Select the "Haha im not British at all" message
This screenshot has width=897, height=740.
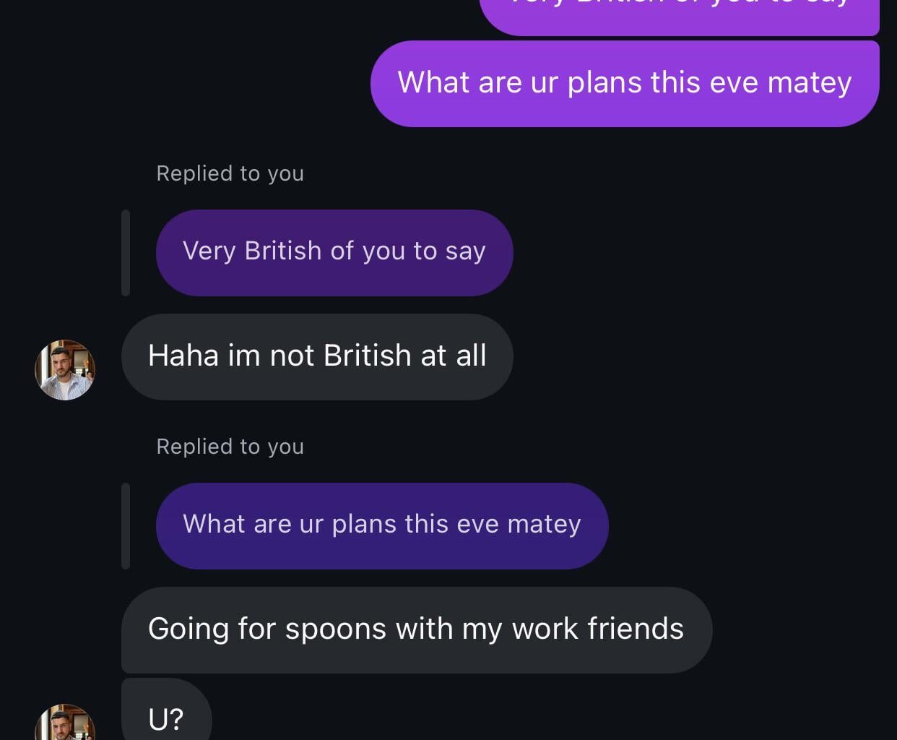click(316, 356)
